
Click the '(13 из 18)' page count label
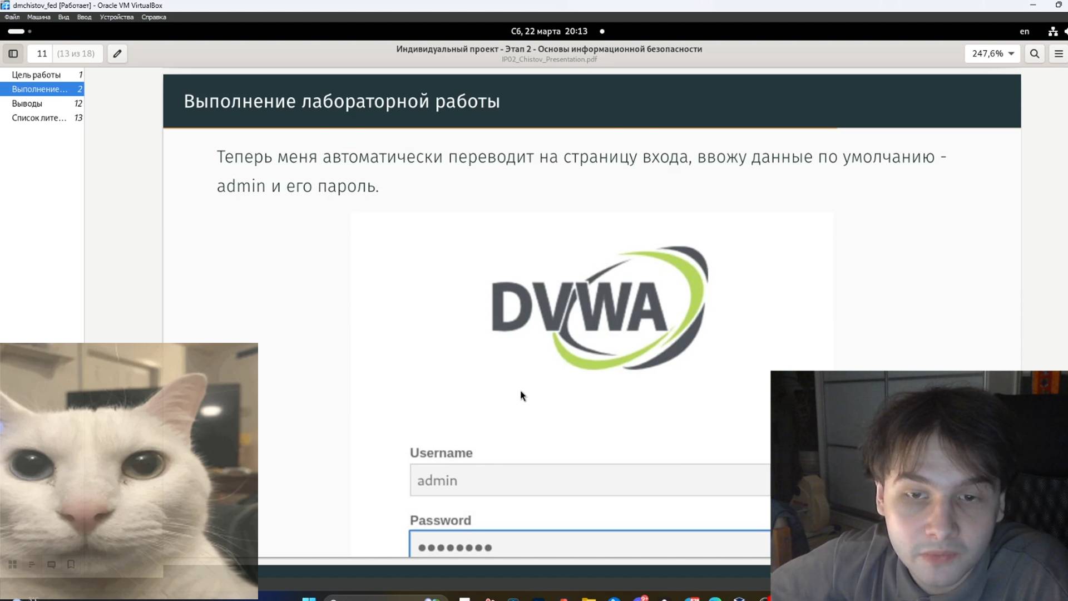point(76,54)
